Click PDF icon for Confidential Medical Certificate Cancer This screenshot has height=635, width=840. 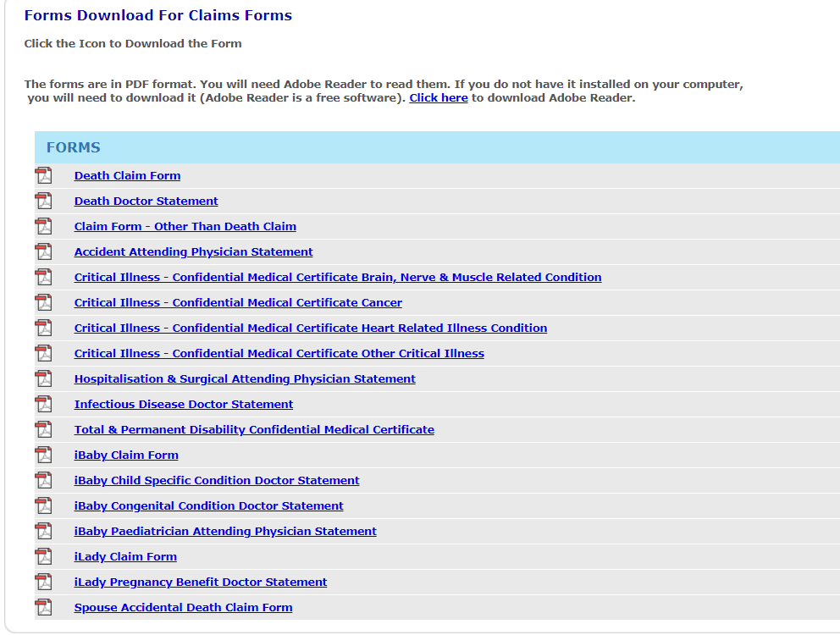(44, 302)
